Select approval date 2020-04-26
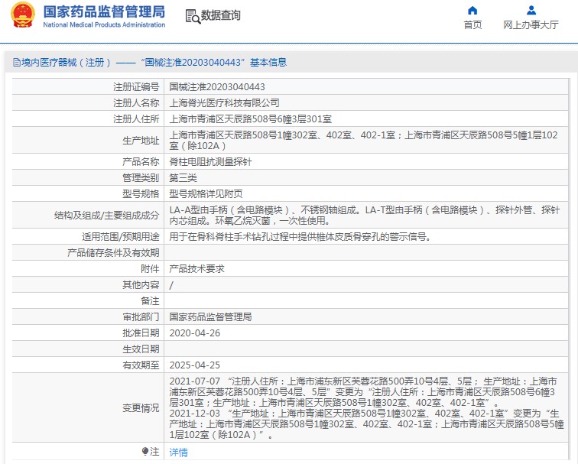The width and height of the screenshot is (578, 464). pos(195,333)
